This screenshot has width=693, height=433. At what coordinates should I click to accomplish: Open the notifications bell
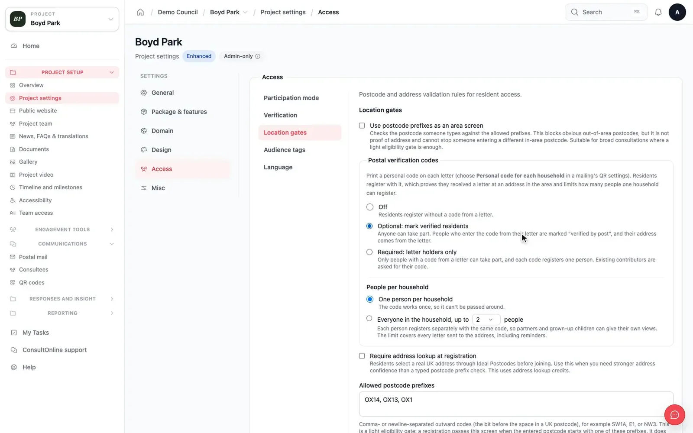[658, 12]
